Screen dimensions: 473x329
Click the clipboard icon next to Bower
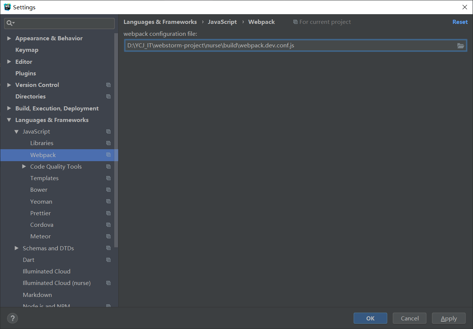click(x=108, y=189)
